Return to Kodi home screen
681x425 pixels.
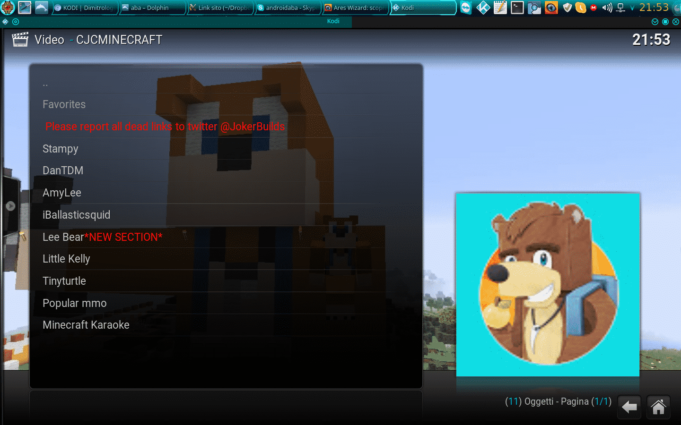(658, 407)
